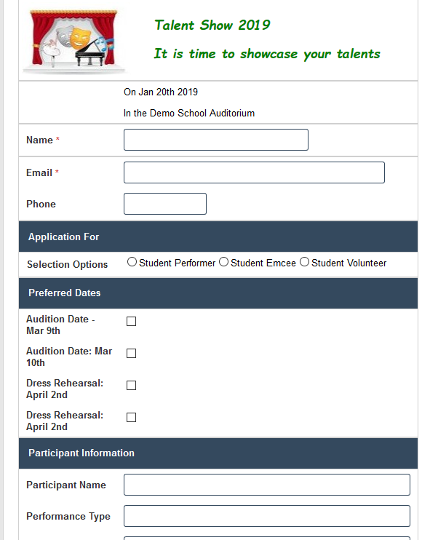Click the Participant Information section header
Image resolution: width=422 pixels, height=540 pixels.
218,453
